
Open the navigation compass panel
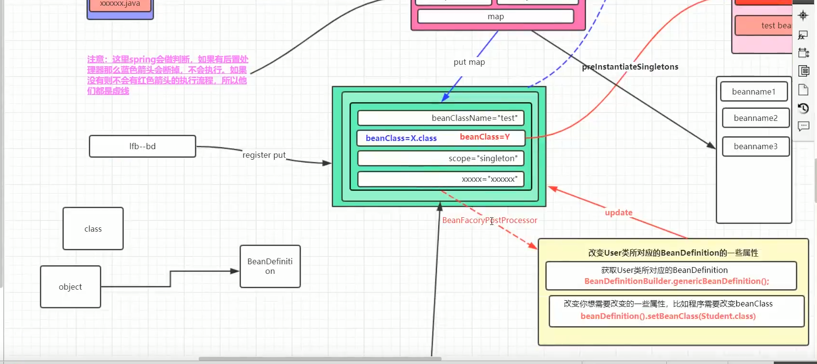pos(803,15)
